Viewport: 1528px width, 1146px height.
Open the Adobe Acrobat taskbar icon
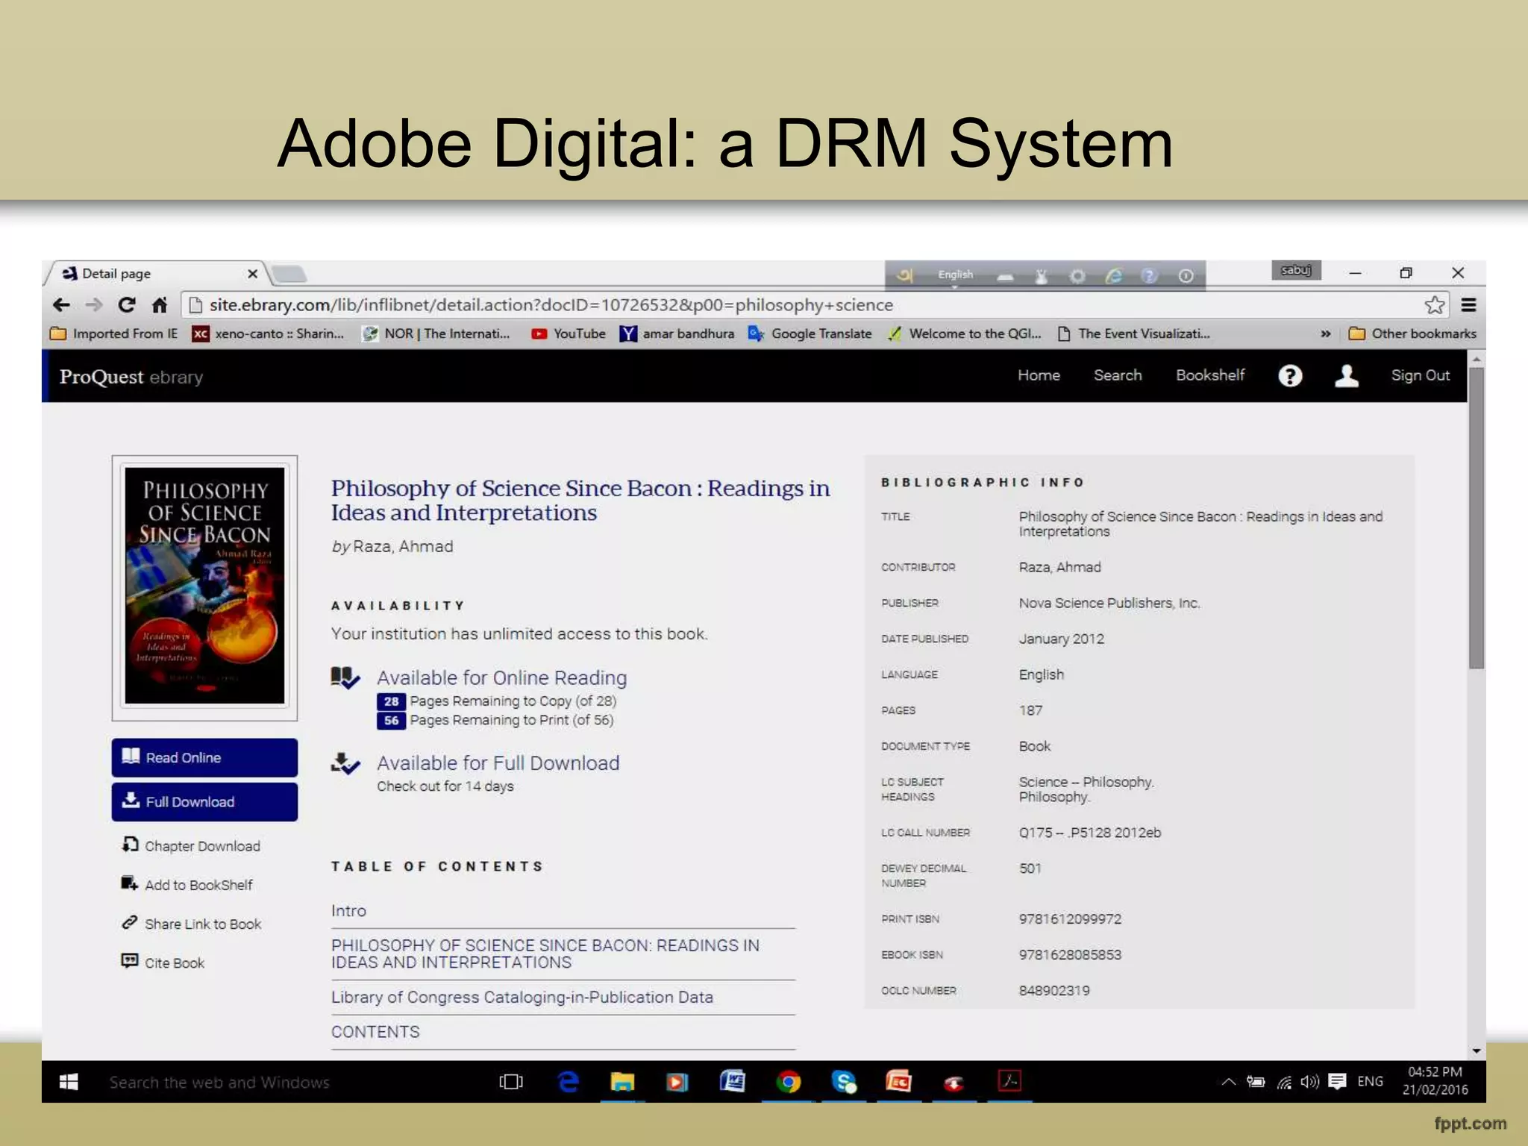1009,1082
